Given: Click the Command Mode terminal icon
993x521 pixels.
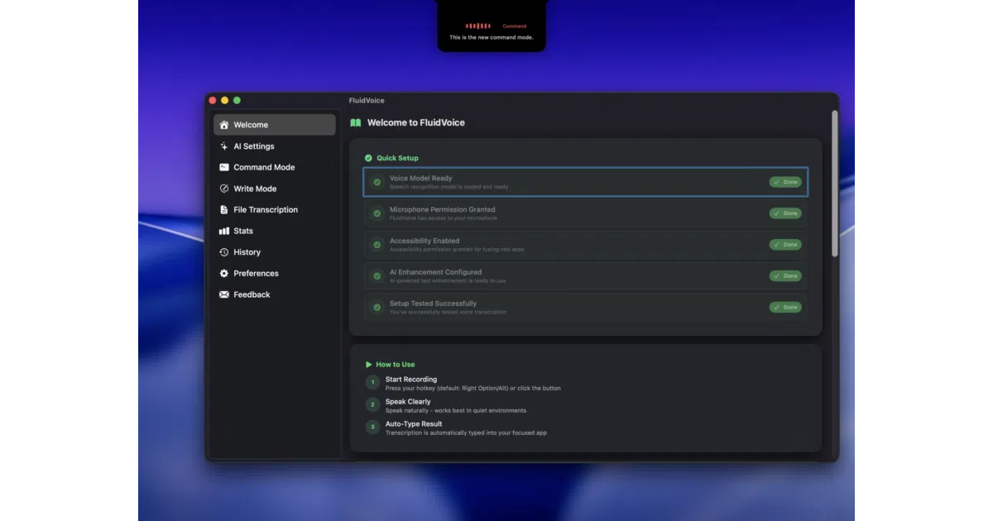Looking at the screenshot, I should 223,167.
